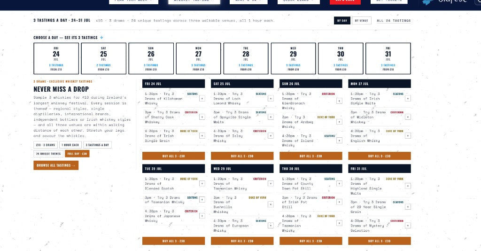481x251 pixels.
Task: Select the Tue 28 Jul day card
Action: point(246,59)
